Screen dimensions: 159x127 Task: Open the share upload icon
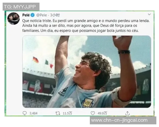point(127,113)
